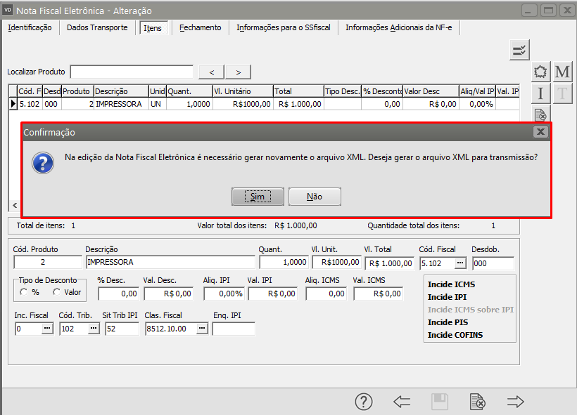Click the large M icon button
This screenshot has height=415, width=577.
[562, 72]
